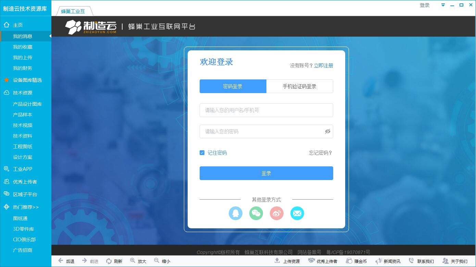Sign in with the email envelope icon
Image resolution: width=476 pixels, height=267 pixels.
(297, 213)
